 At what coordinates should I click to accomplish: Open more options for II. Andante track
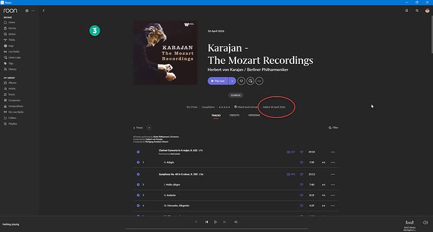(333, 195)
